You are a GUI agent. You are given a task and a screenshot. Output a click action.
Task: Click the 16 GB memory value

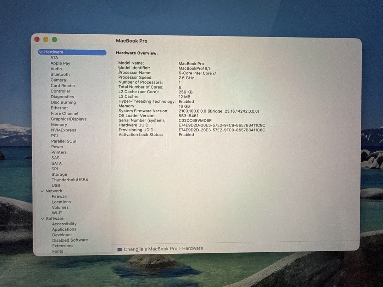[184, 106]
